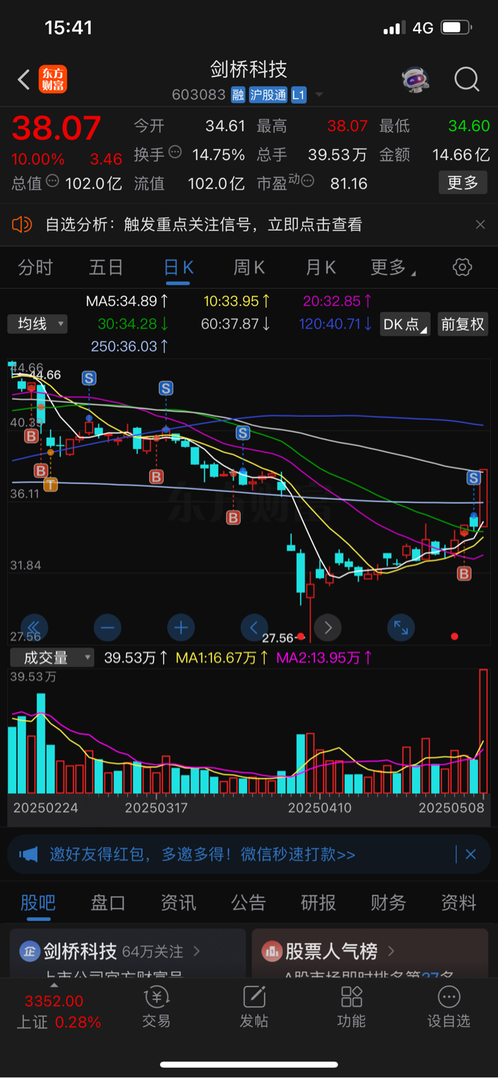Switch to the 资讯 tab

[178, 902]
